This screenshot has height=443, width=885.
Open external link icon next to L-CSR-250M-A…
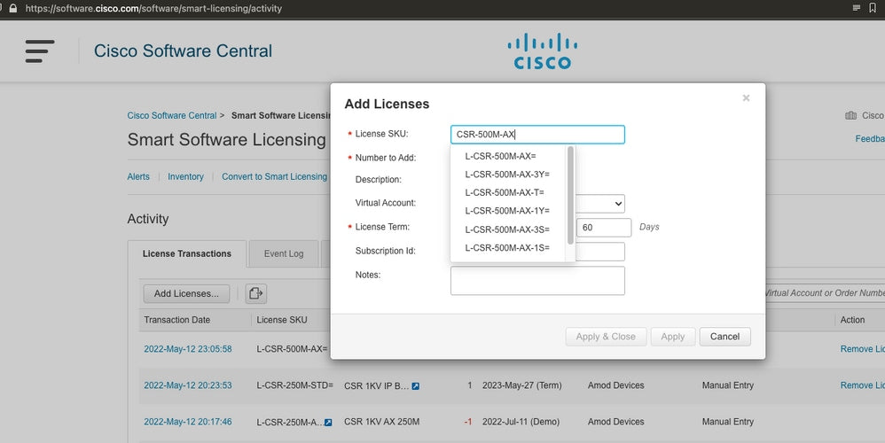(x=329, y=422)
